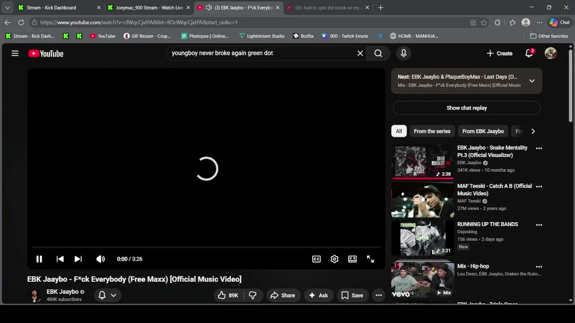Viewport: 575px width, 323px height.
Task: Open the YouTube guide hamburger menu
Action: [x=15, y=53]
